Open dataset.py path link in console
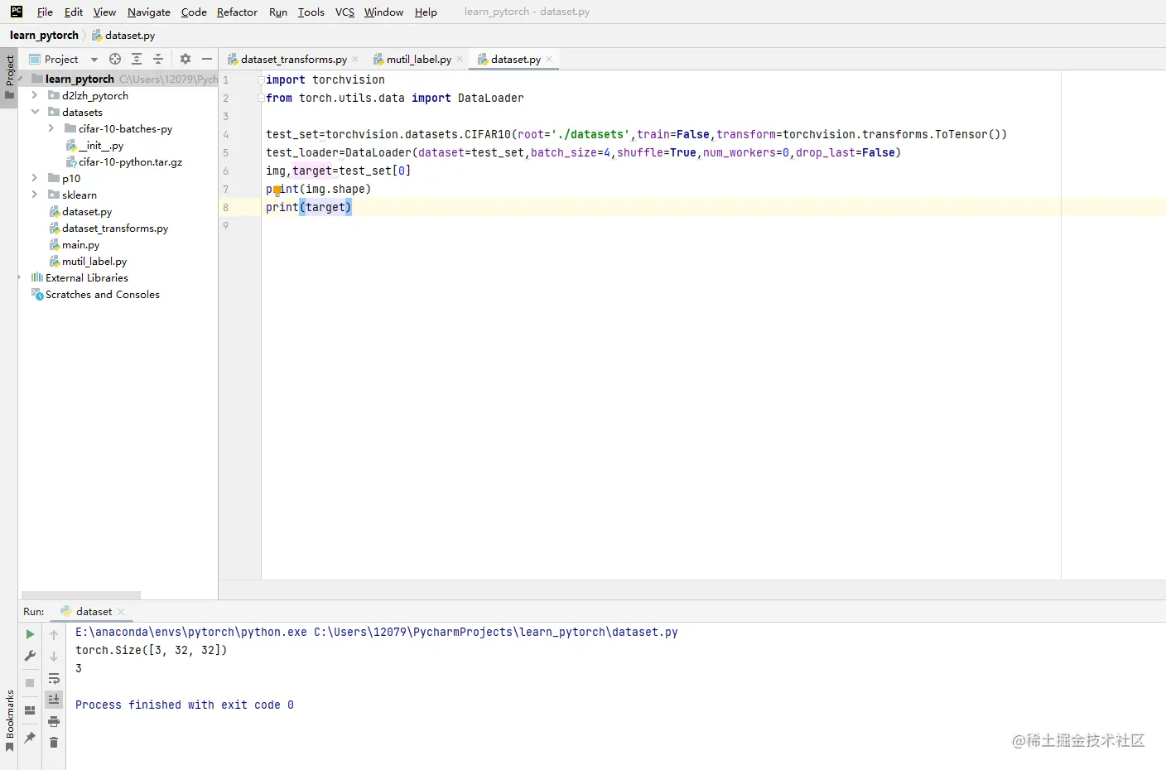1166x770 pixels. click(x=496, y=633)
